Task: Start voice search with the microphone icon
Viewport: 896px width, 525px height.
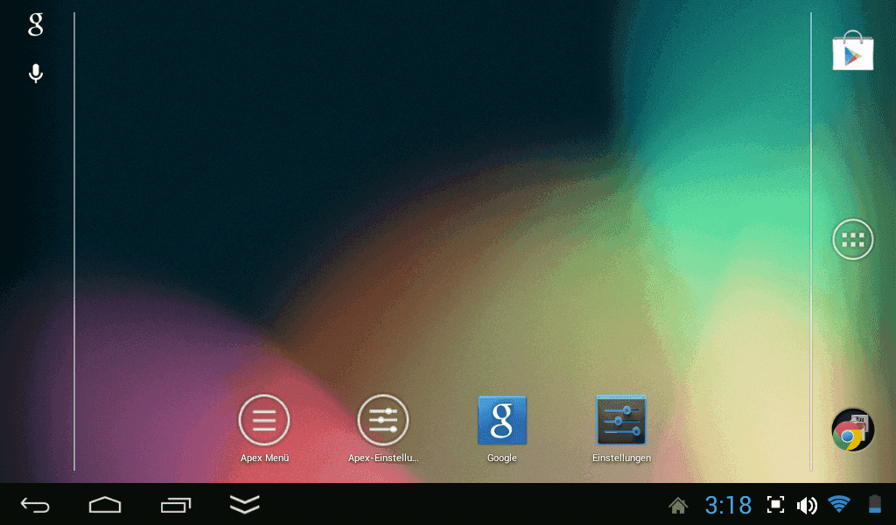Action: (35, 73)
